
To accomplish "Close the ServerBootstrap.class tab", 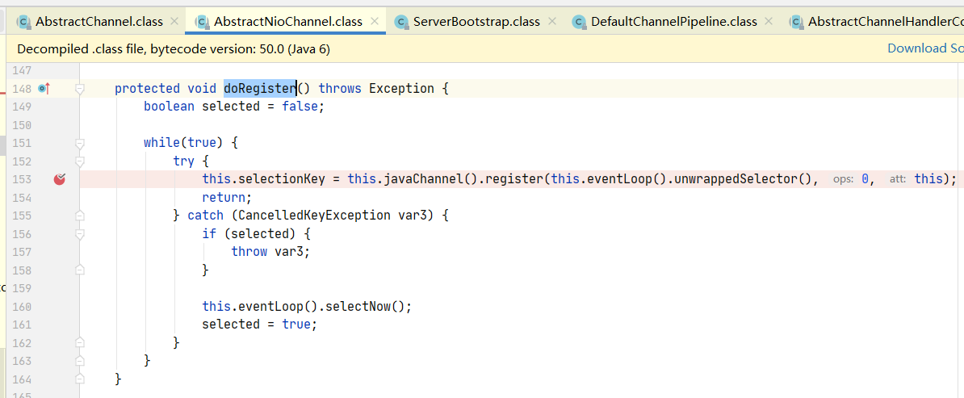I will click(x=552, y=22).
